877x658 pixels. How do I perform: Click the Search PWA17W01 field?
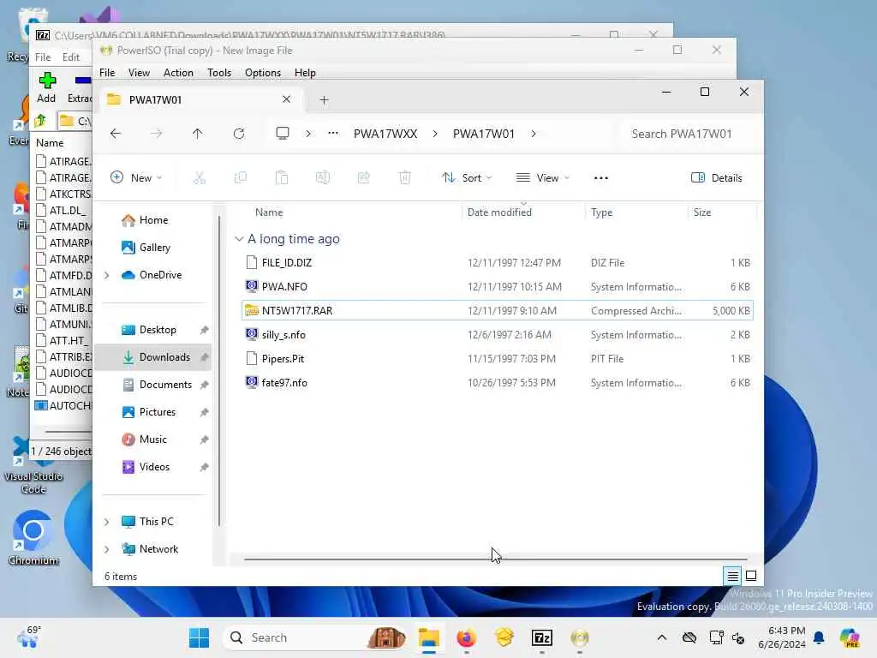coord(690,134)
